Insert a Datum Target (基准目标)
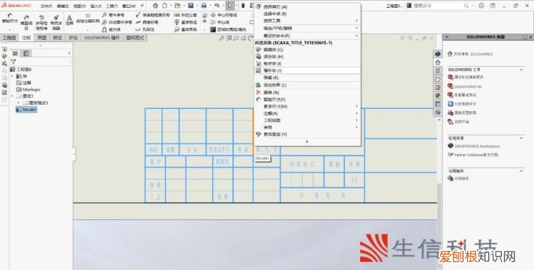This screenshot has height=270, width=534. coord(186,30)
